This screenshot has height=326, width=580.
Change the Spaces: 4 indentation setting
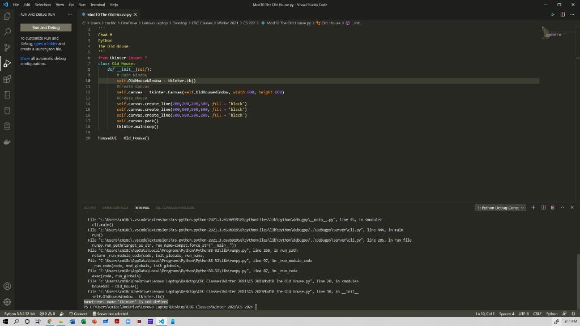(x=506, y=314)
